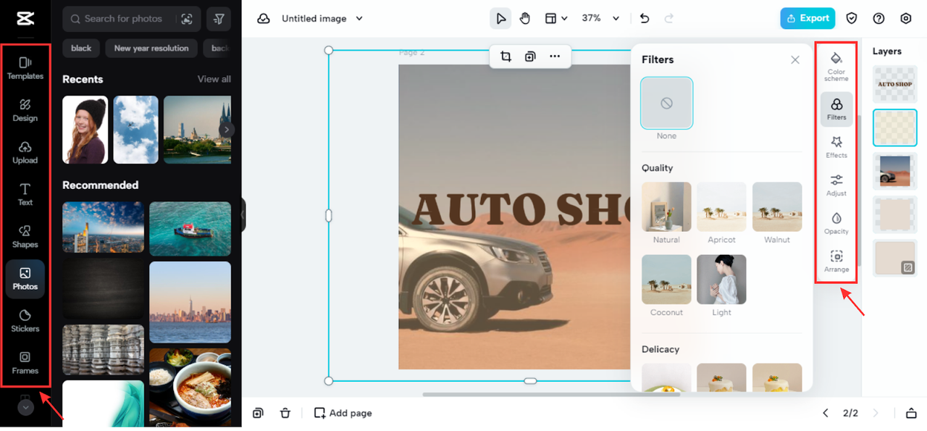Select the None filter
The width and height of the screenshot is (927, 431).
tap(666, 104)
